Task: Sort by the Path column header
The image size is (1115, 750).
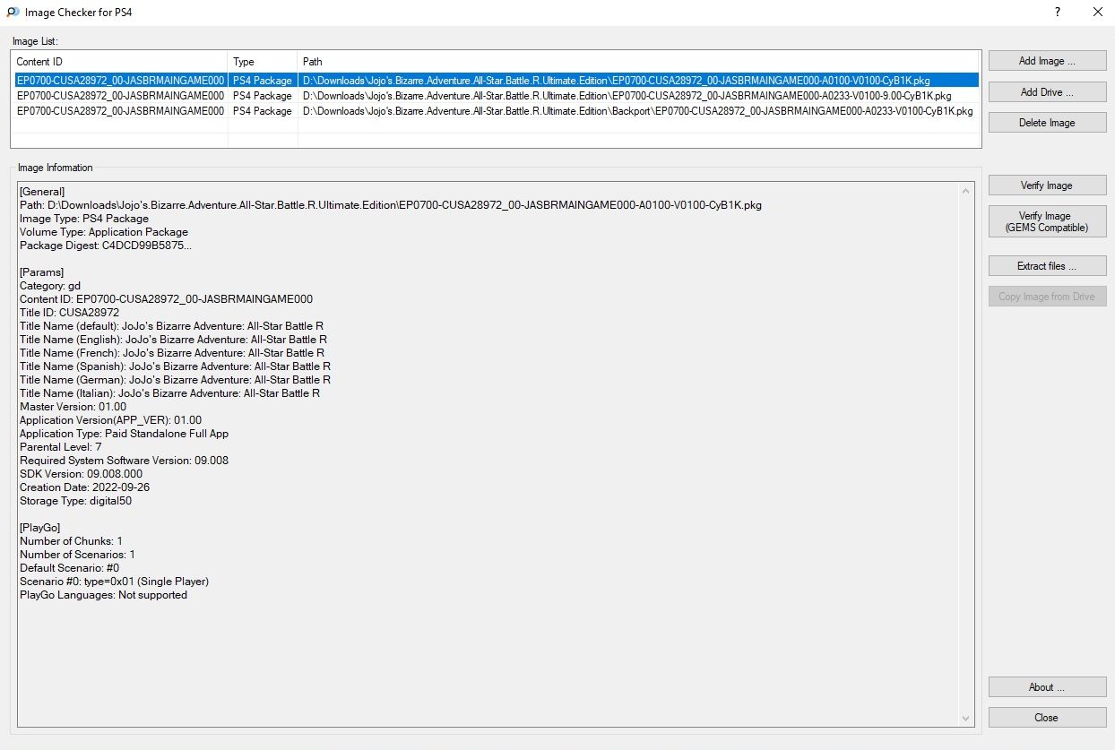Action: [639, 62]
